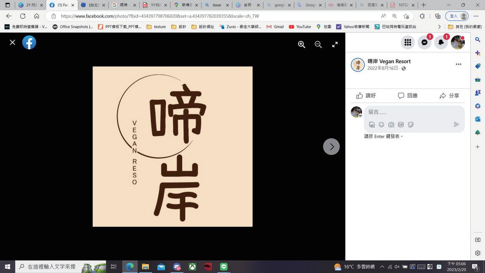Switch to the issue search tab
Image resolution: width=485 pixels, height=273 pixels.
pyautogui.click(x=216, y=5)
